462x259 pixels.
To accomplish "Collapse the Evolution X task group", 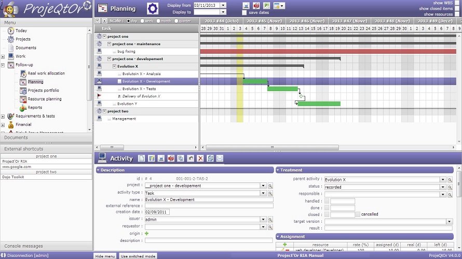I will (x=114, y=66).
